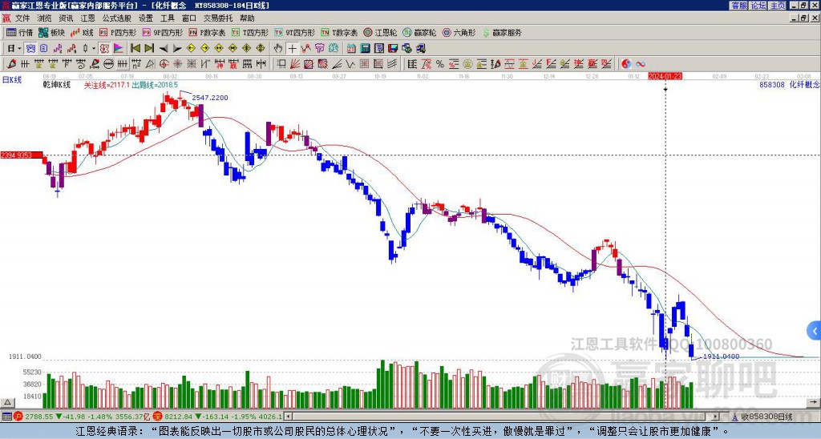Click the 858308 化纤概念 stock label
This screenshot has width=821, height=439.
[790, 84]
